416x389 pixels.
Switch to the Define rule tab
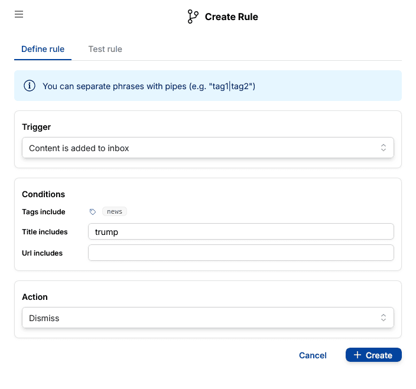[43, 49]
